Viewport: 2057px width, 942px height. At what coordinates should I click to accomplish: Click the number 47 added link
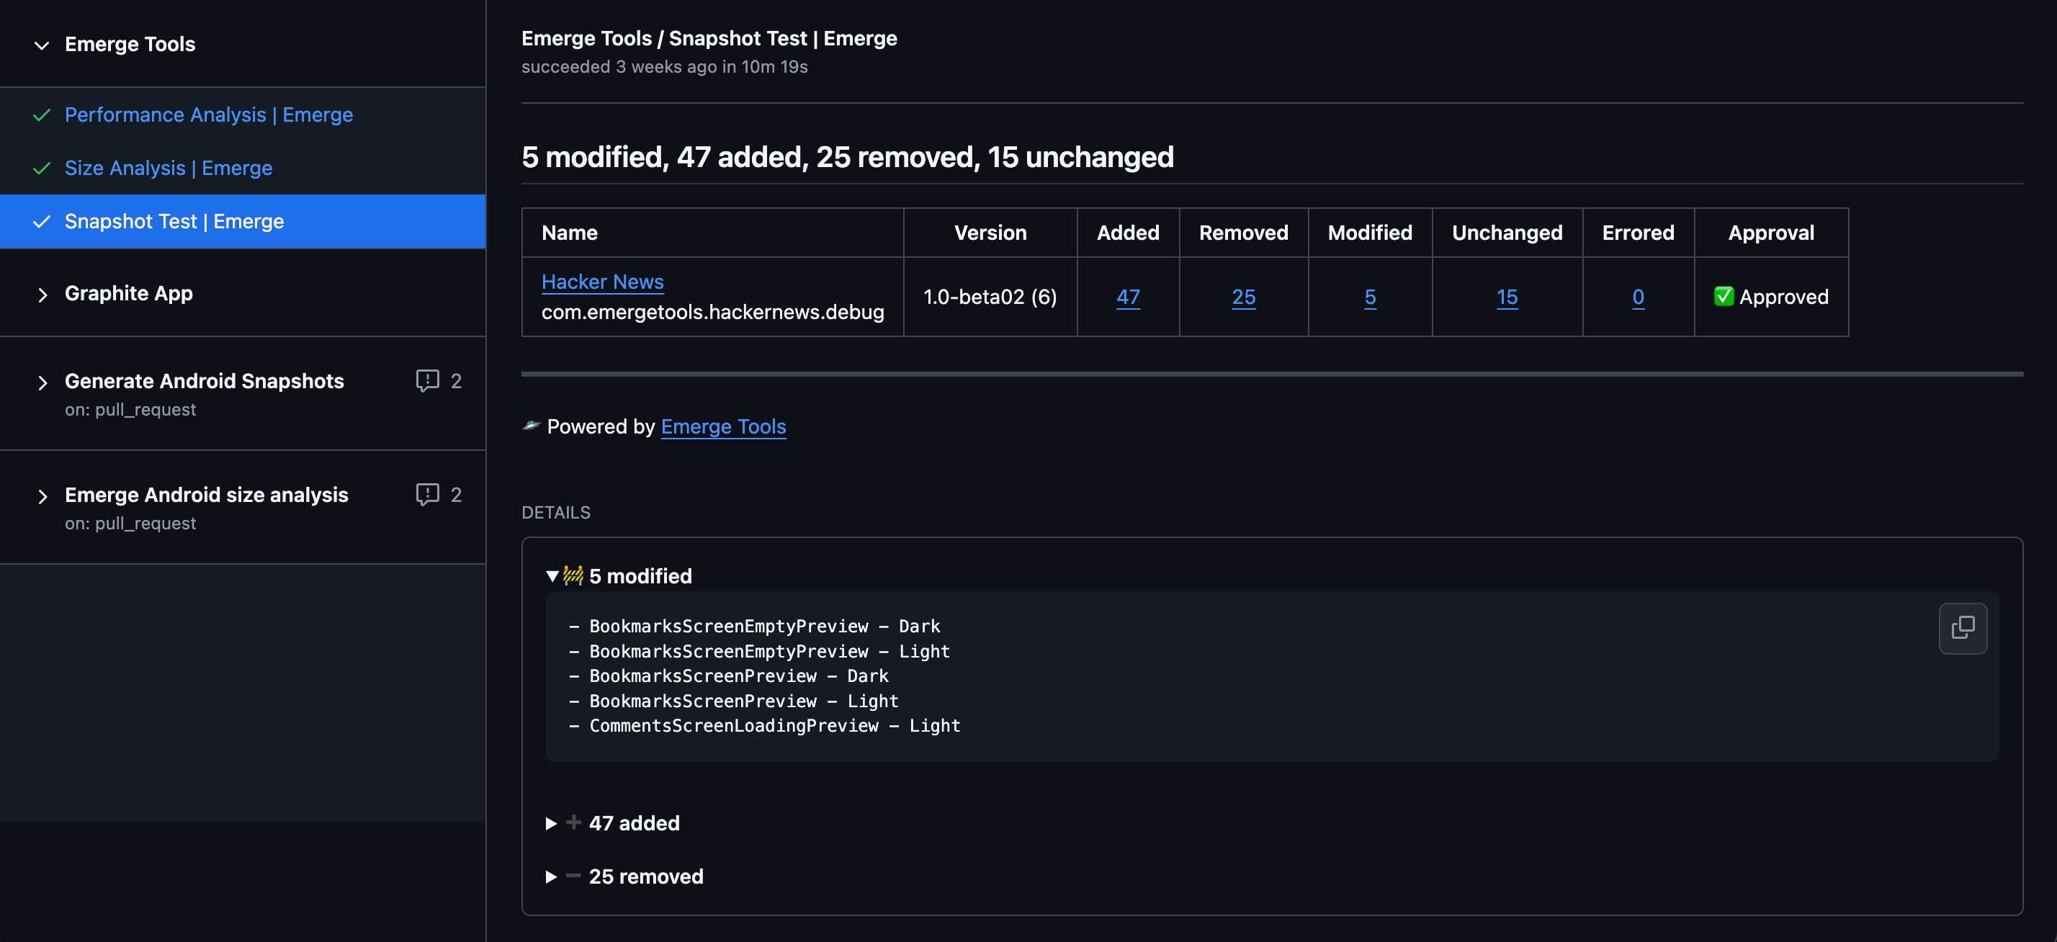tap(1128, 295)
